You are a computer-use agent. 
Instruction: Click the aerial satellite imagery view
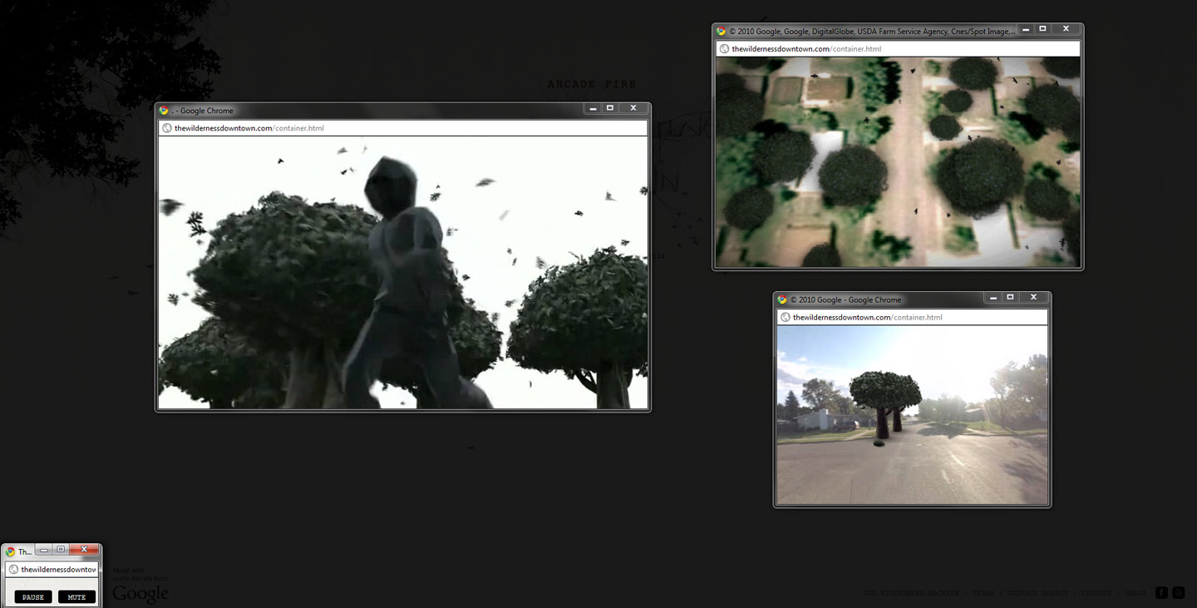pyautogui.click(x=898, y=162)
